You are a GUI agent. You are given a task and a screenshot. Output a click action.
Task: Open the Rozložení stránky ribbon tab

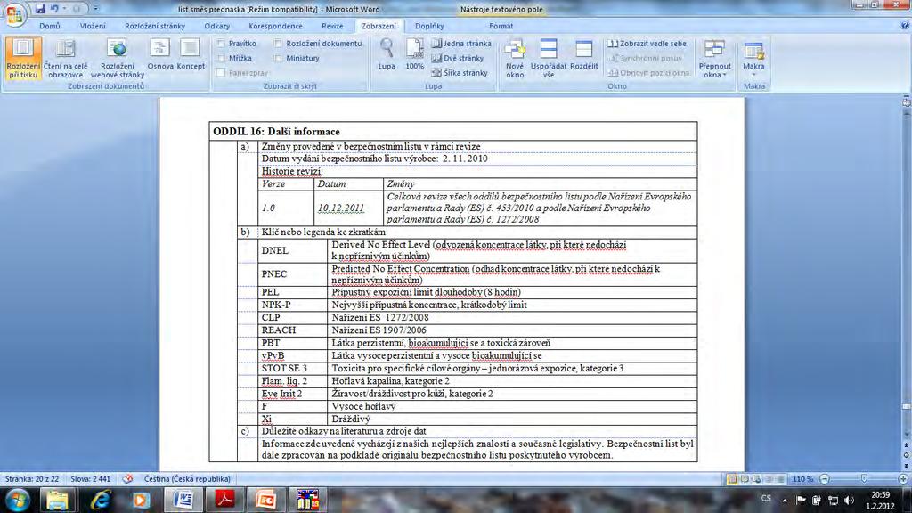coord(155,26)
